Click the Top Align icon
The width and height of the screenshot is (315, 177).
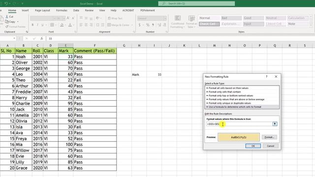[x=81, y=18]
